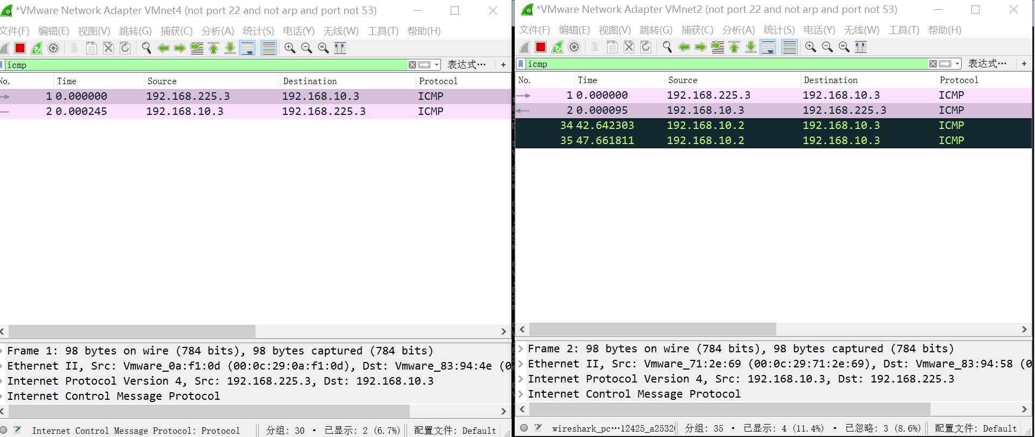Expand Frame 1 details in VMnet4 window
The width and height of the screenshot is (1035, 437).
(2, 351)
